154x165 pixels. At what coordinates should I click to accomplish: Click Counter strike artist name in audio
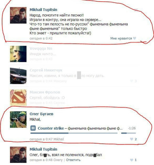click(x=51, y=128)
